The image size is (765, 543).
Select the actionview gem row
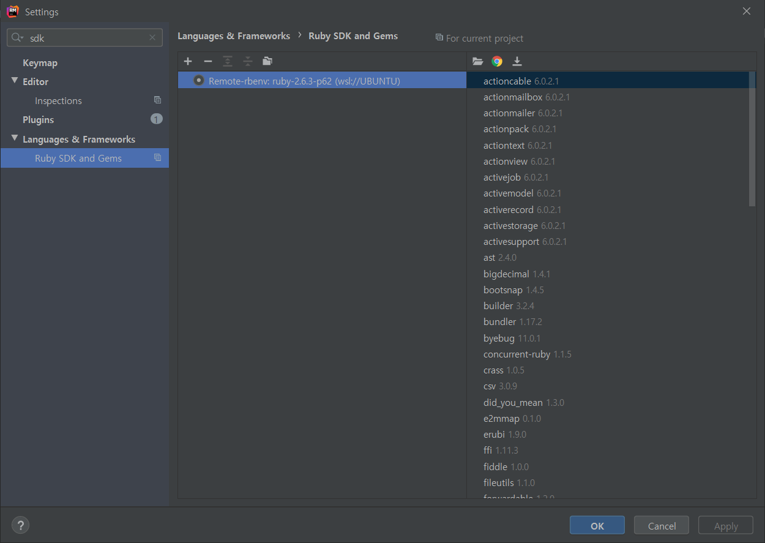611,161
